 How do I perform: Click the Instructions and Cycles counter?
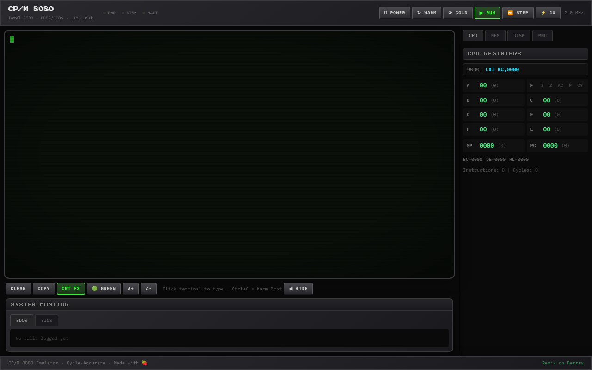500,170
